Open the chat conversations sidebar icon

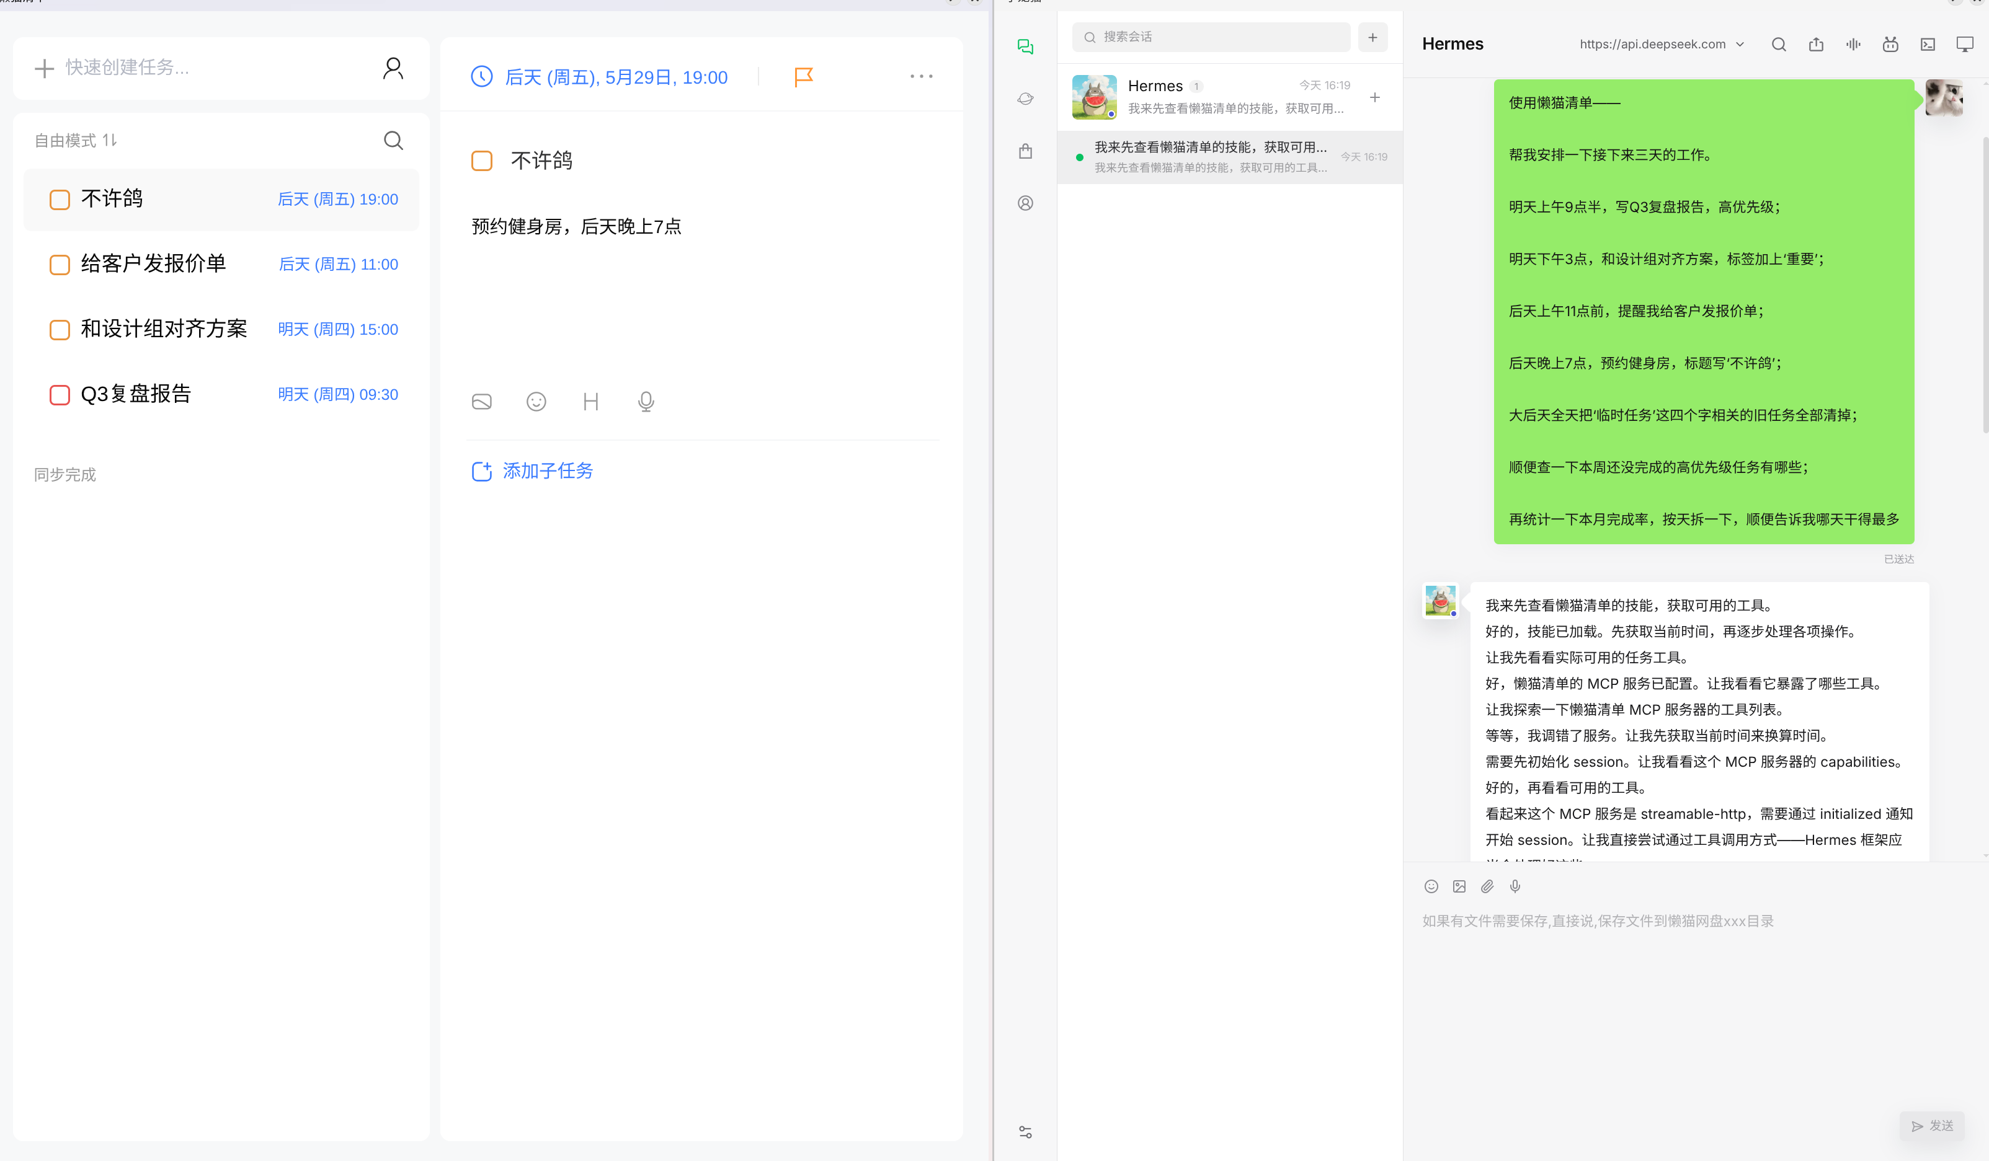[x=1025, y=46]
